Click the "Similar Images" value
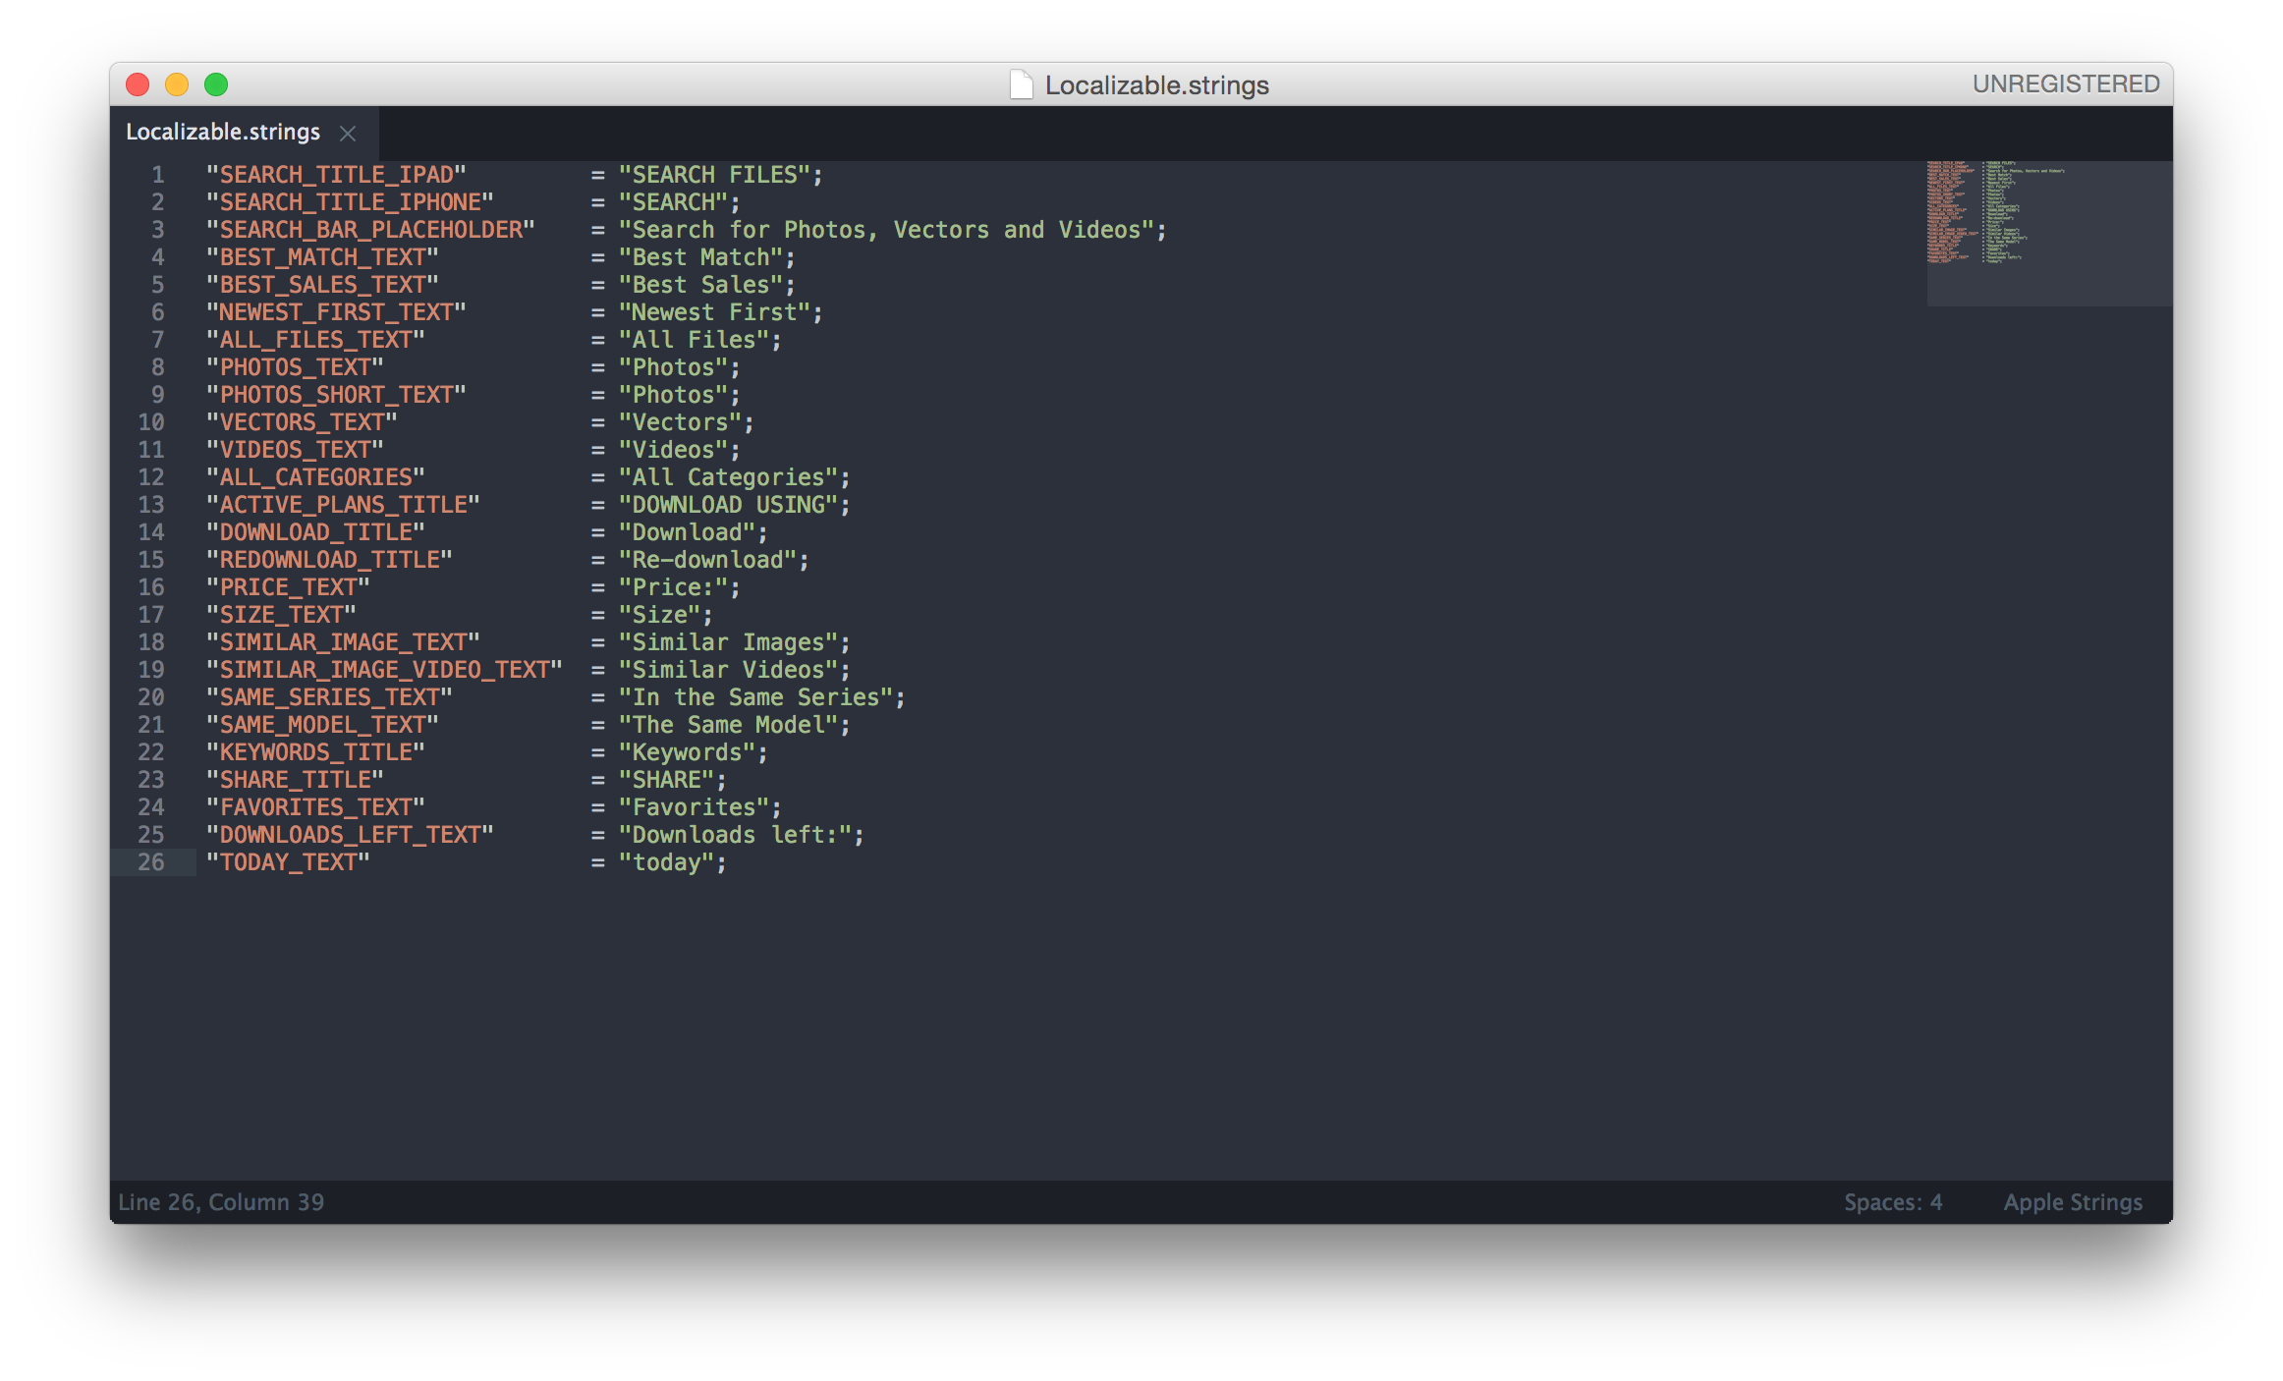The width and height of the screenshot is (2283, 1381). point(728,641)
